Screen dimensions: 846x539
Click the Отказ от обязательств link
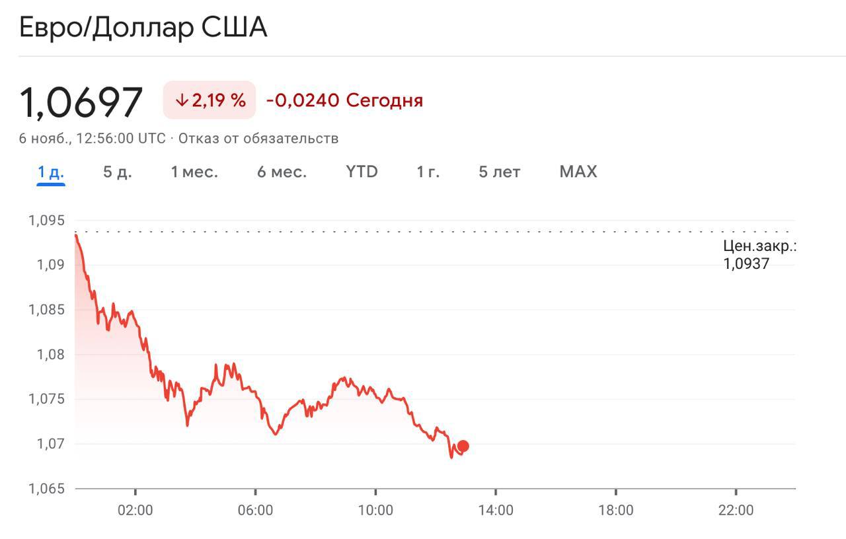coord(258,139)
